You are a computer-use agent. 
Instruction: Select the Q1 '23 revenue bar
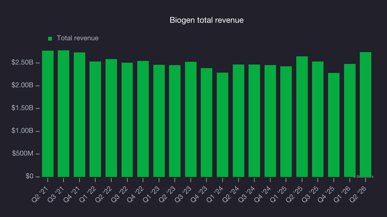[x=159, y=121]
